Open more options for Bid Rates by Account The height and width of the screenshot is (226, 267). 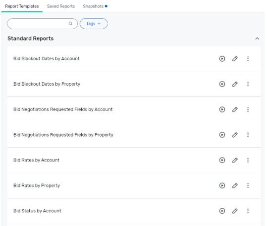pos(248,160)
